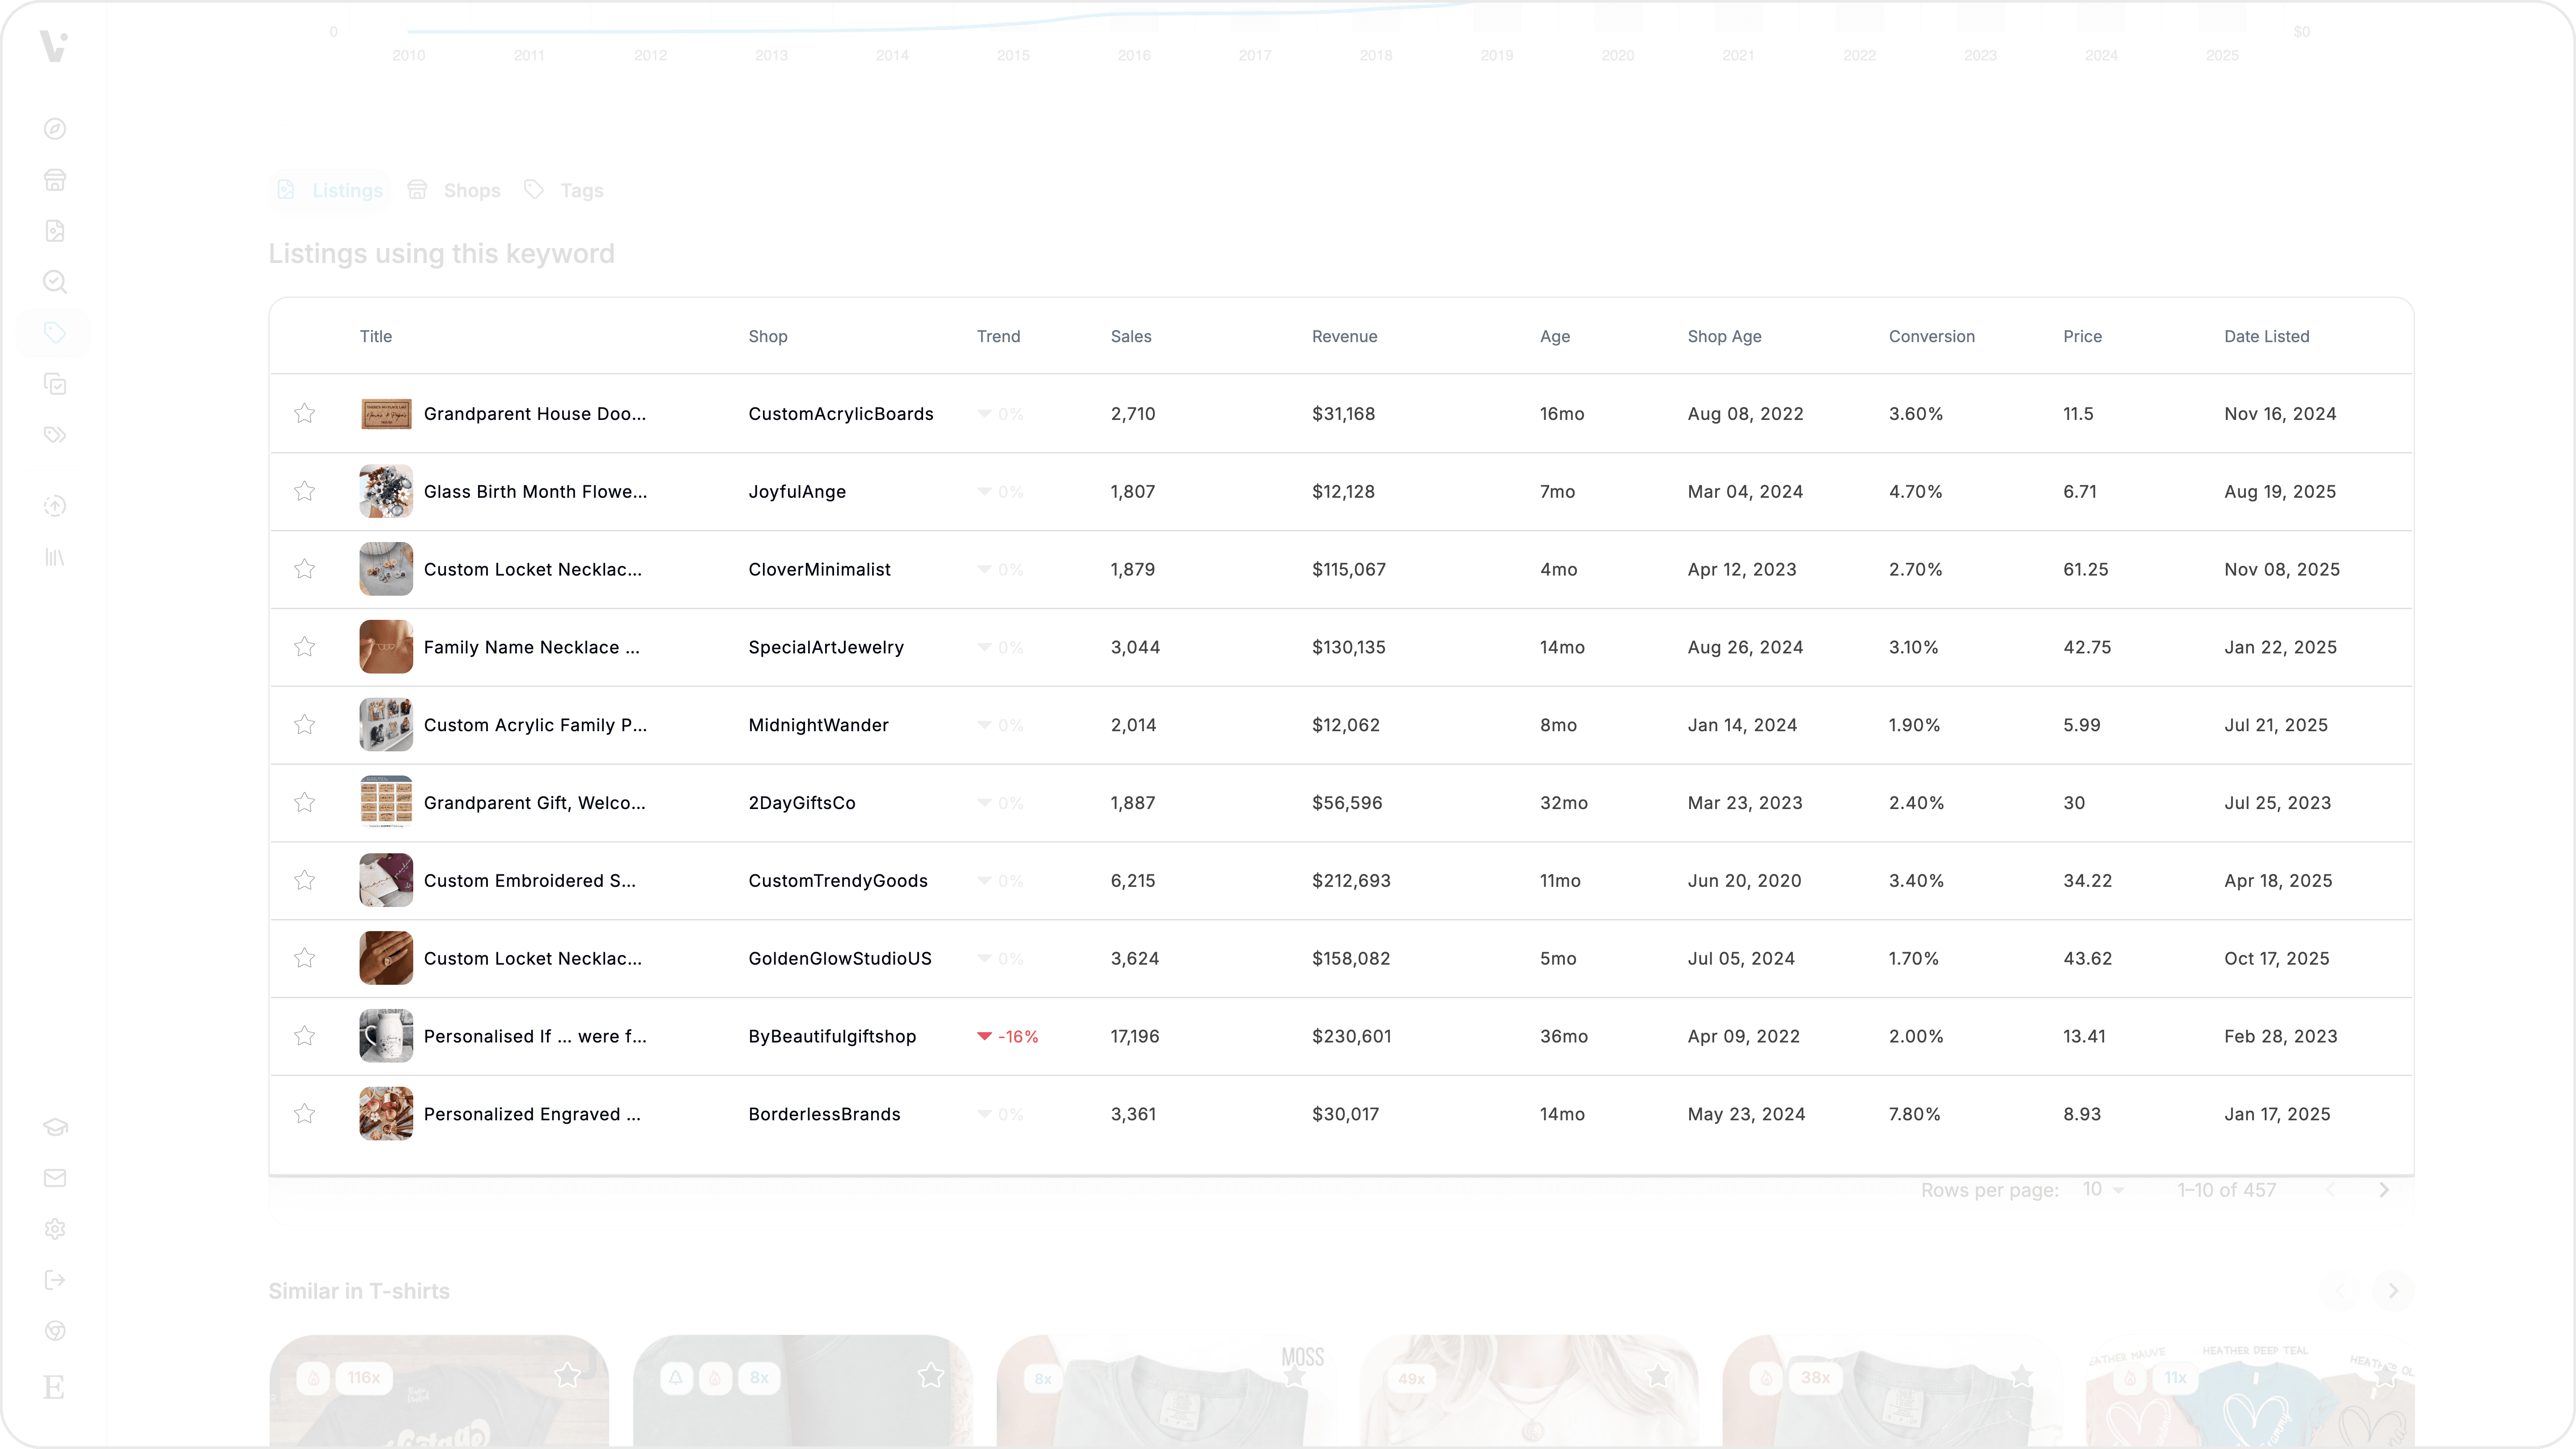2576x1449 pixels.
Task: Click the logout icon at sidebar bottom
Action: click(55, 1280)
